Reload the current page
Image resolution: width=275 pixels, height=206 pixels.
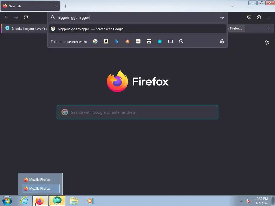point(26,17)
